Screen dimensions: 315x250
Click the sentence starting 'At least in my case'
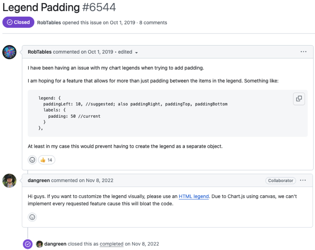coord(125,146)
